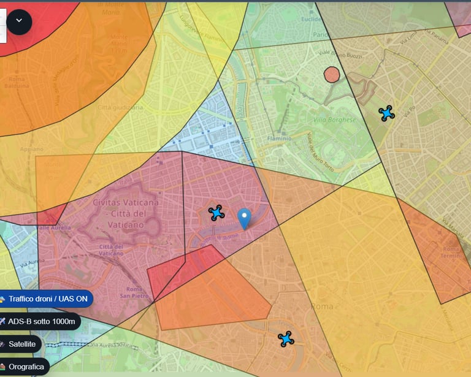Click the small red circular zone near Viale Bruno Buozzi
471x377 pixels.
332,74
